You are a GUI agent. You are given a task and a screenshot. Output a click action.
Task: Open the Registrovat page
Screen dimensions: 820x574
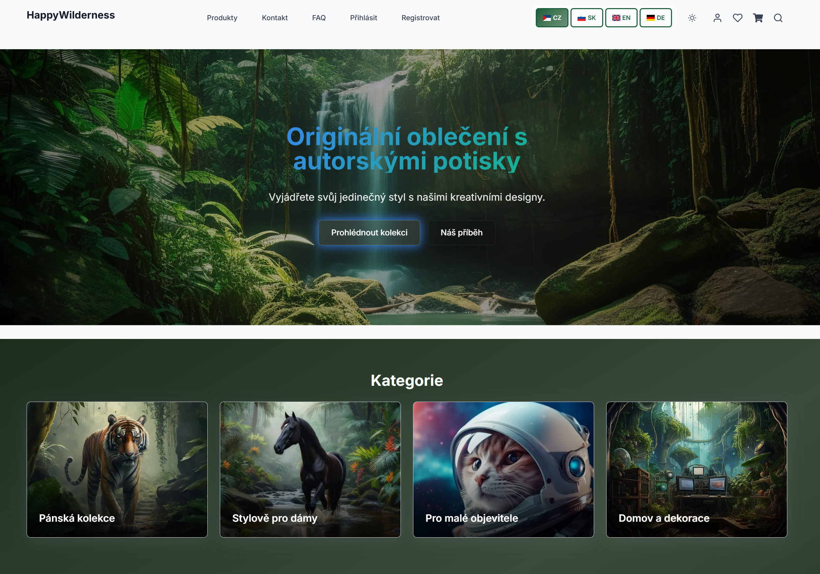pos(421,18)
